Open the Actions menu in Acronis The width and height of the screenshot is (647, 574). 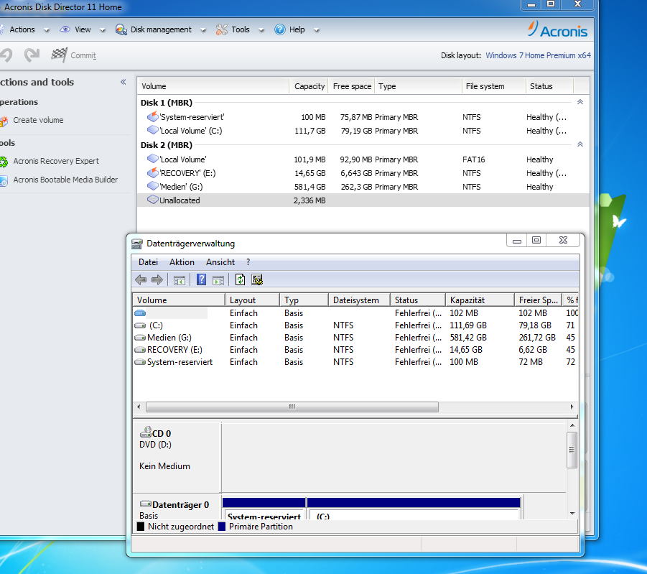click(x=22, y=29)
